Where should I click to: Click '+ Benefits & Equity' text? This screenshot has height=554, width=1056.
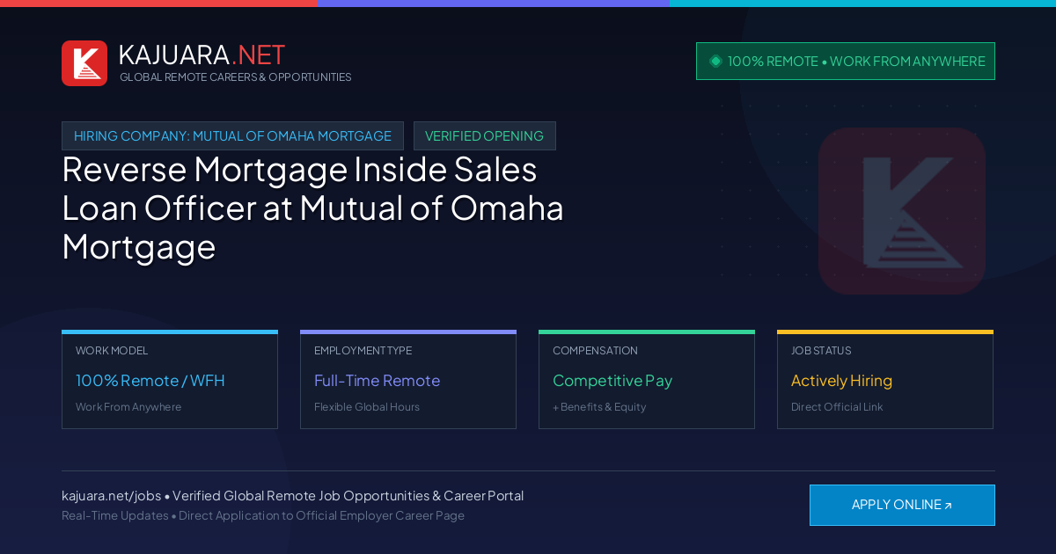pos(599,407)
